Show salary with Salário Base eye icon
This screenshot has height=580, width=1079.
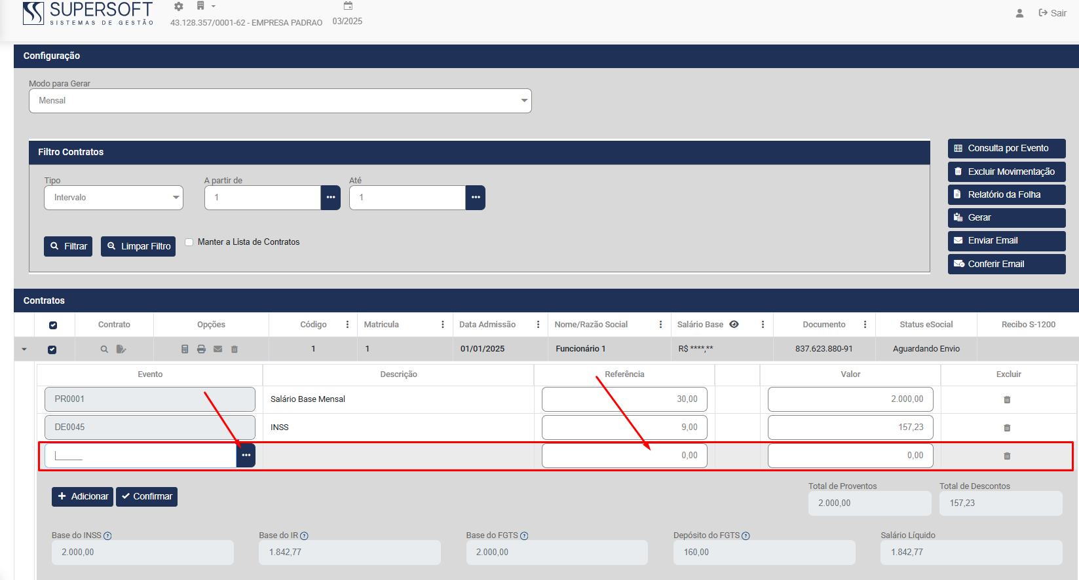click(x=734, y=324)
